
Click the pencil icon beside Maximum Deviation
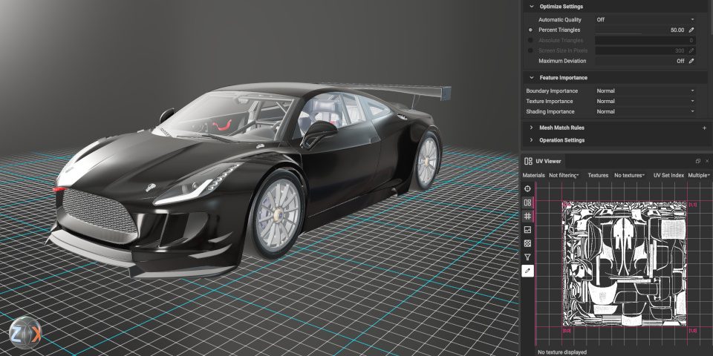691,61
